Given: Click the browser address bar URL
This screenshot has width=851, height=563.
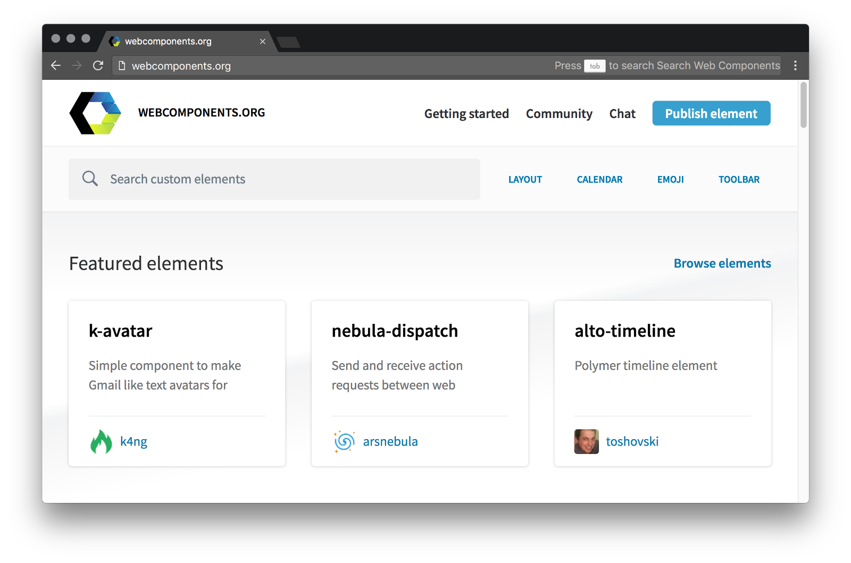Looking at the screenshot, I should pos(181,66).
